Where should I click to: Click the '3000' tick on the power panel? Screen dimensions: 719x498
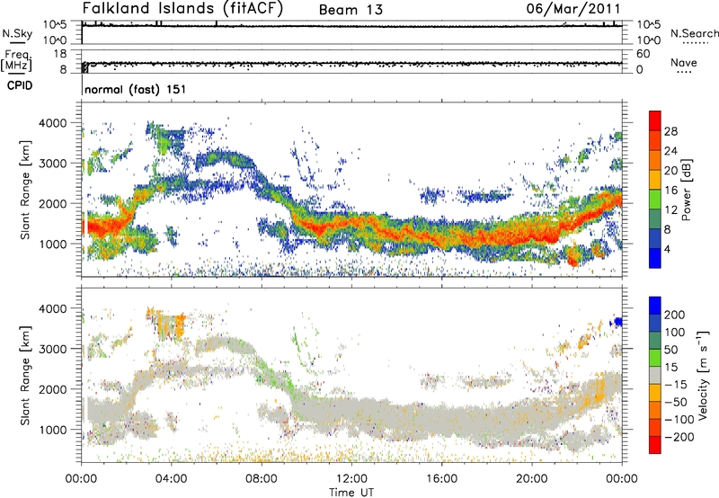point(53,164)
